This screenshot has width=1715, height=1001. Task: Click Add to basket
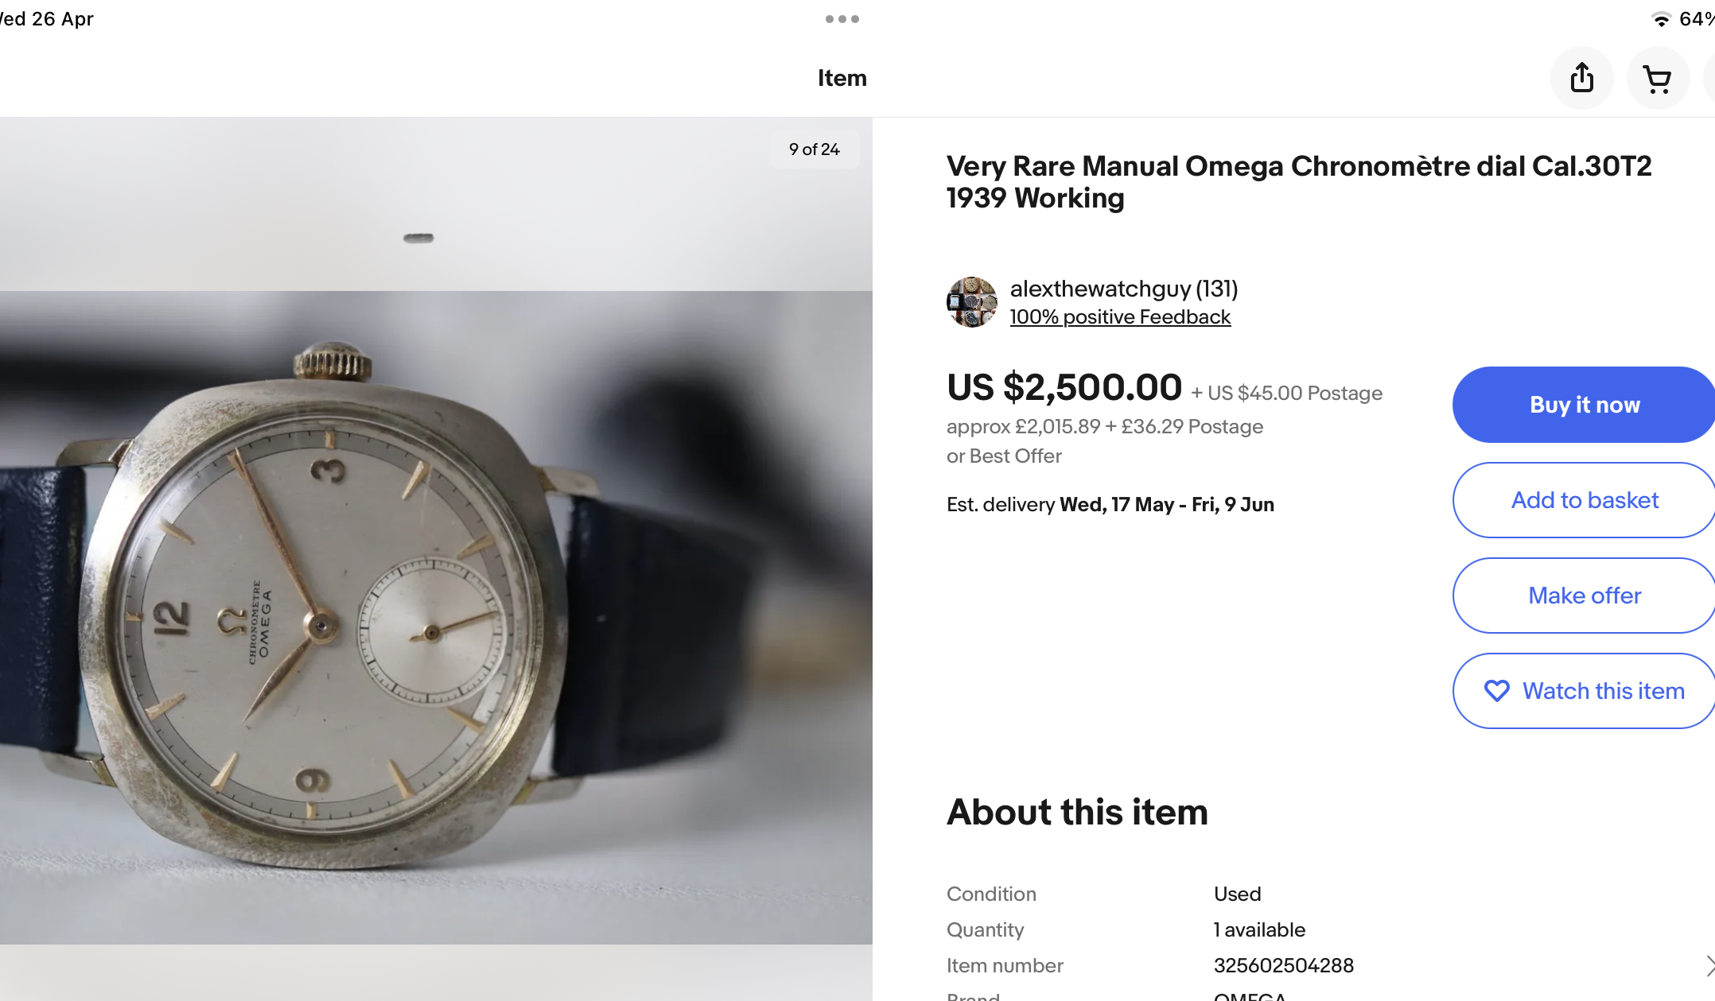pos(1584,500)
